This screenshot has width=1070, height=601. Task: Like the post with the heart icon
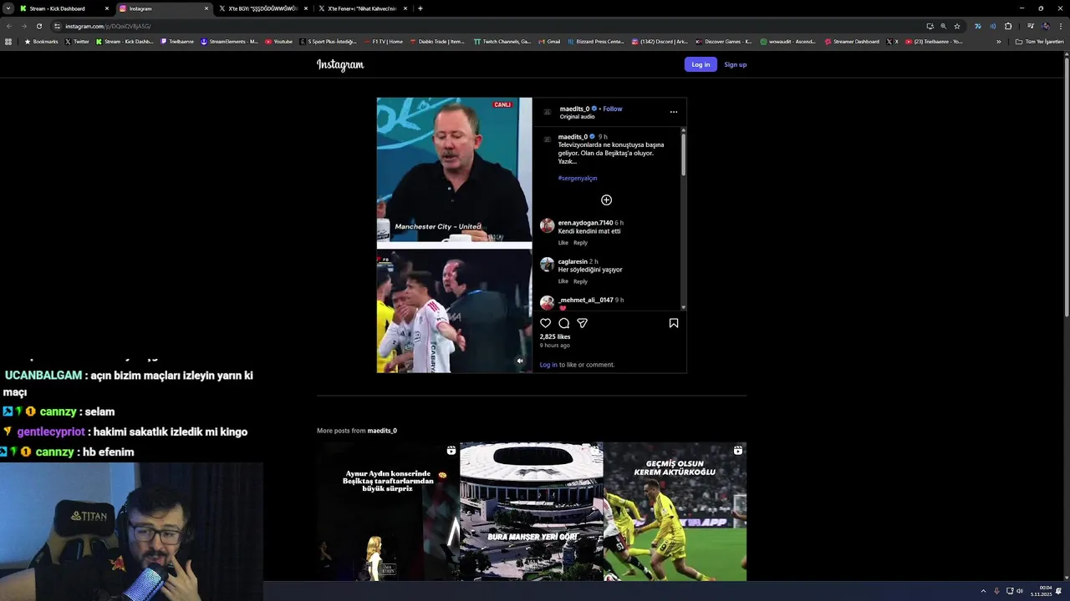point(546,323)
